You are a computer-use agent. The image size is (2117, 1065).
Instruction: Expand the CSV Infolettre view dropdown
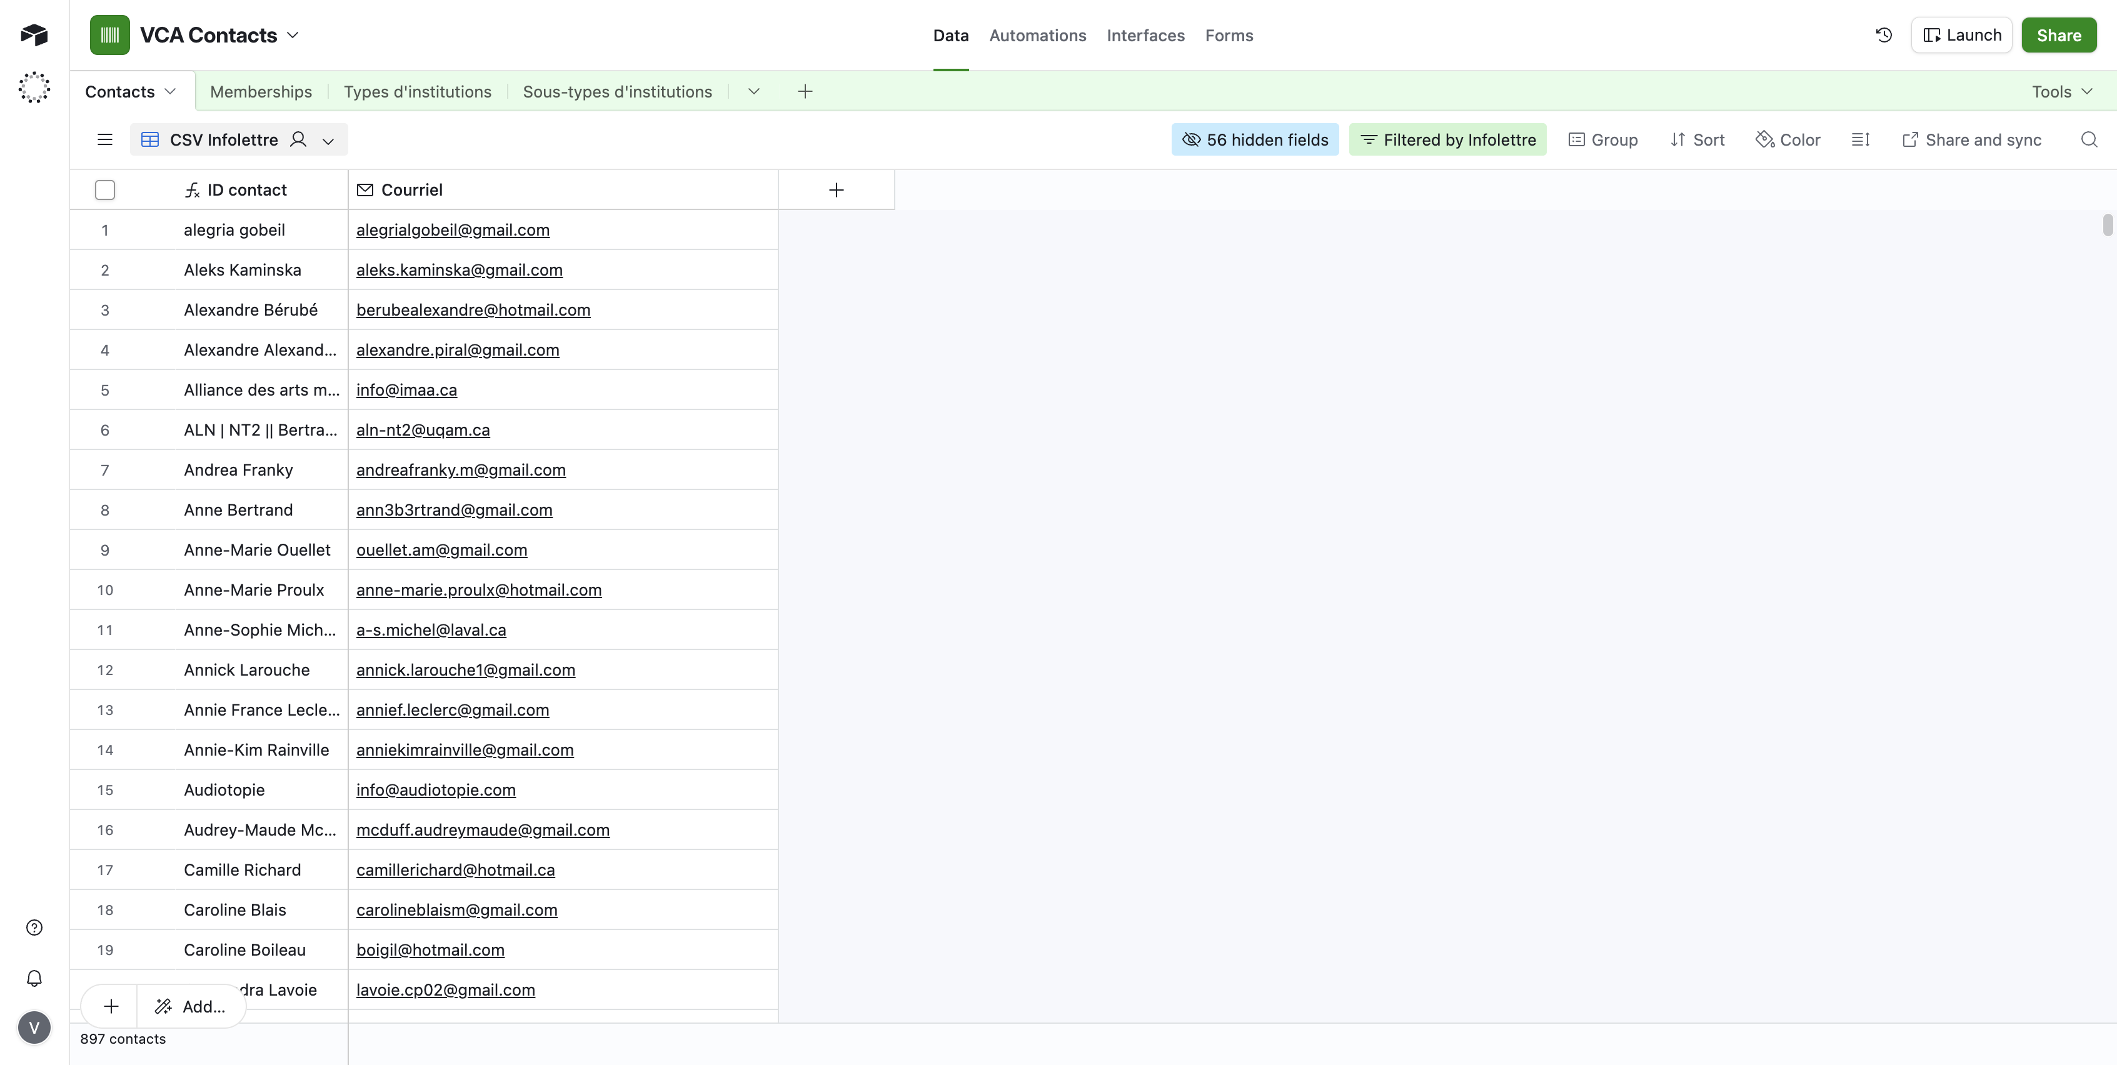pyautogui.click(x=328, y=141)
